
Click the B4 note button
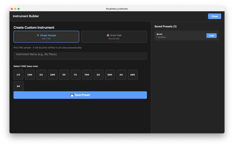click(x=18, y=86)
